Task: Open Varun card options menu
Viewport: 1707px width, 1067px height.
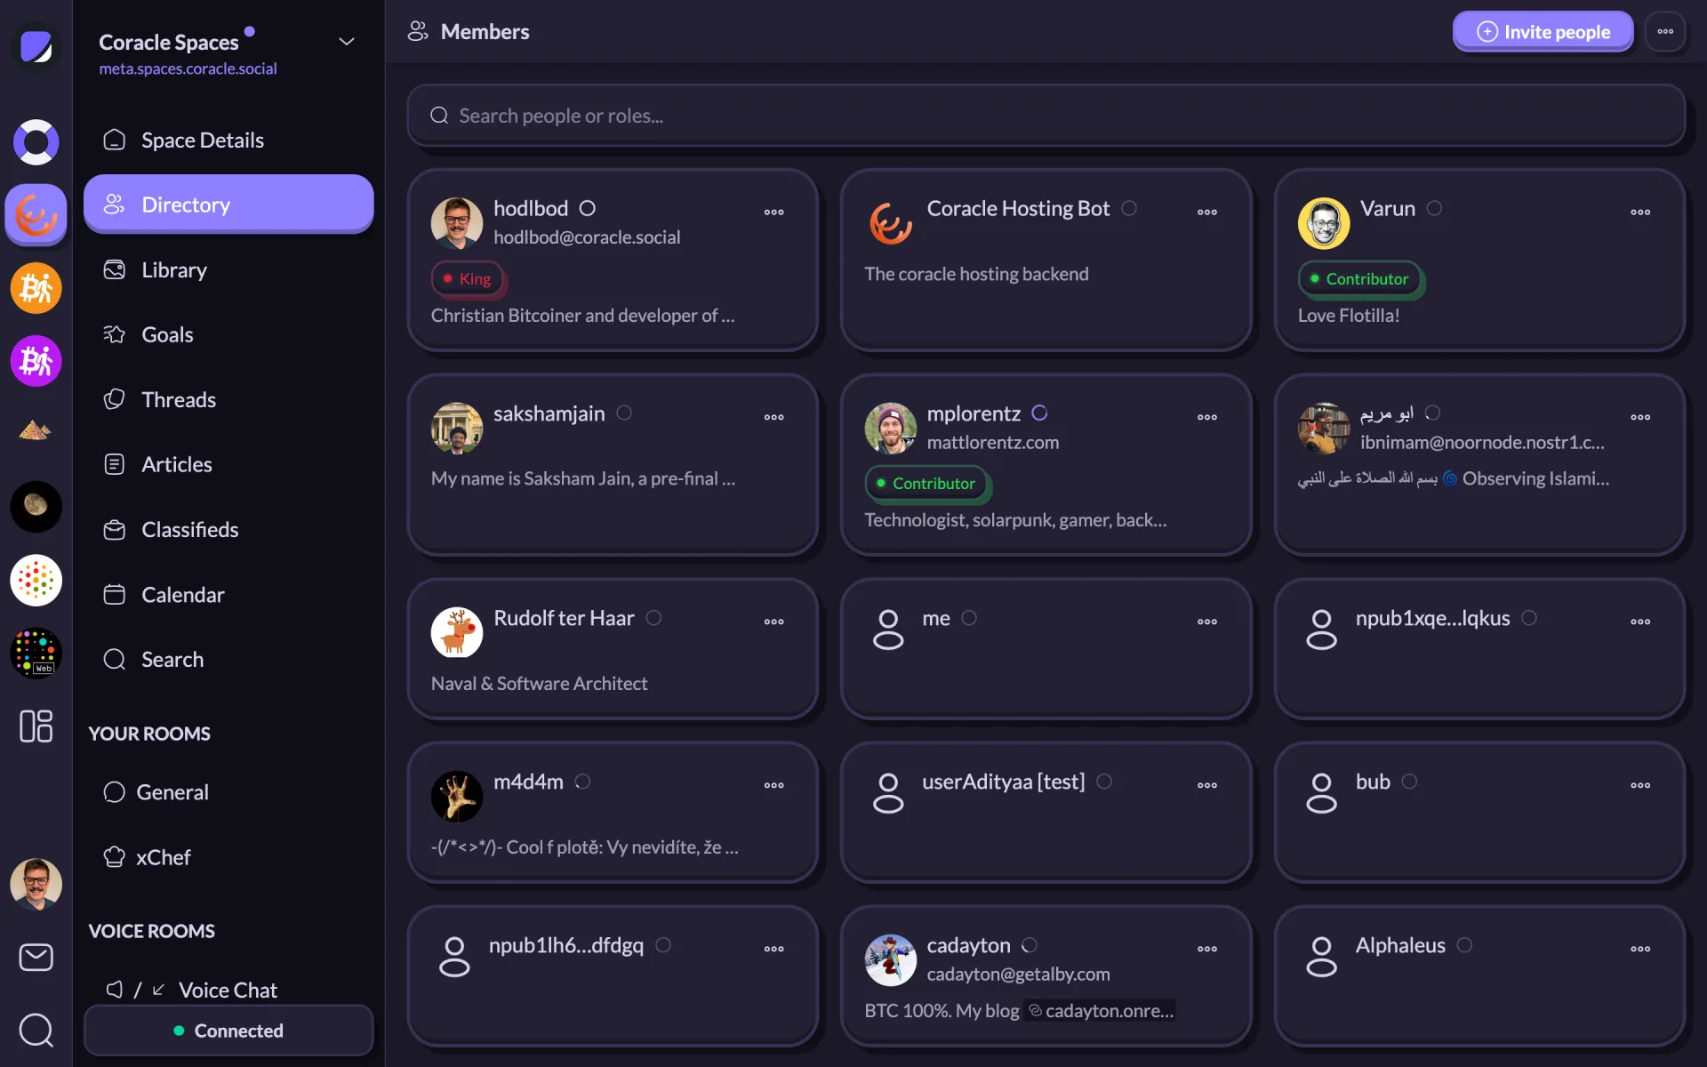Action: [x=1640, y=212]
